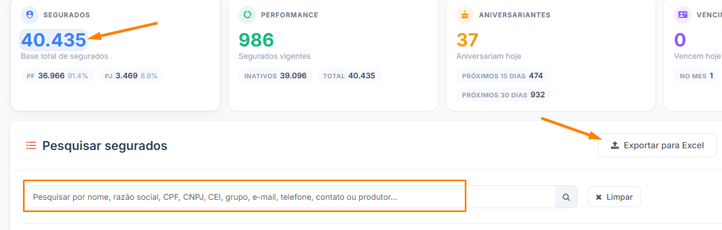Click the red list icon beside Pesquisar segurados
This screenshot has height=230, width=722.
pyautogui.click(x=31, y=146)
